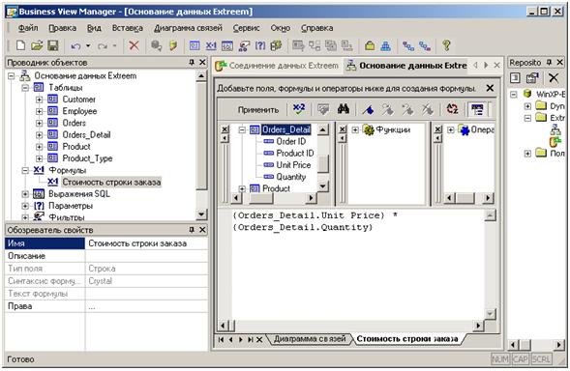Expand the Product_Type table node

point(39,158)
